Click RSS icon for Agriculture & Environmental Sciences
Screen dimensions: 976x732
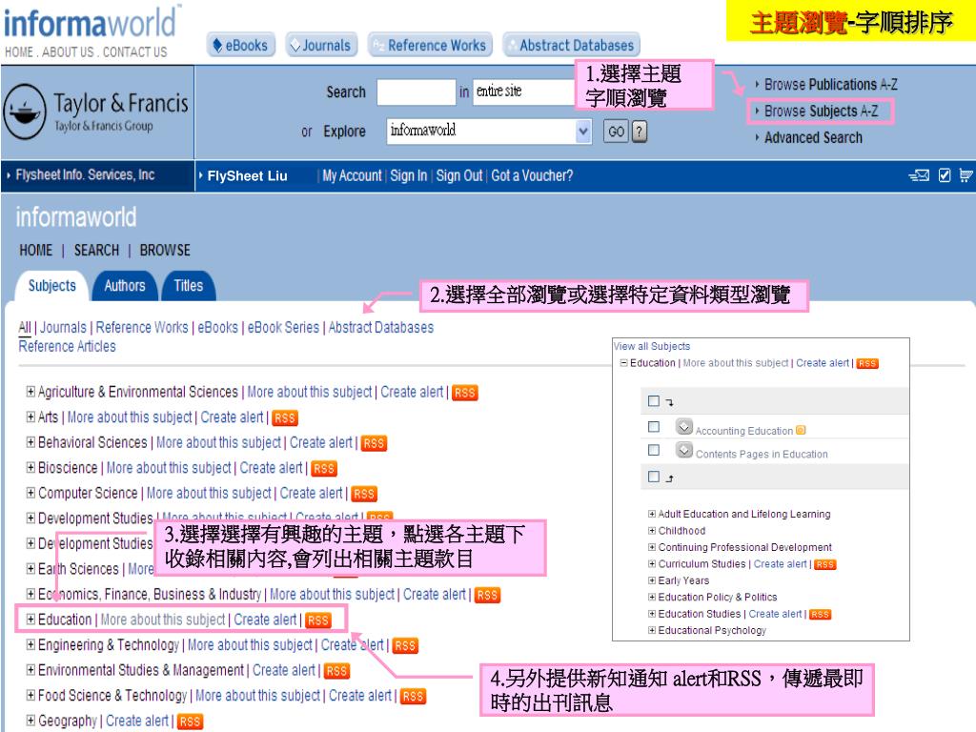coord(464,393)
